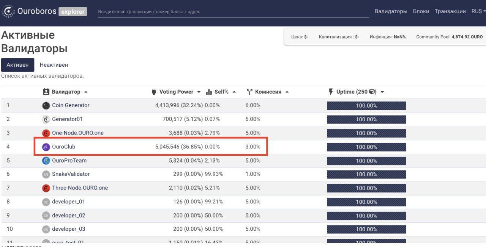Screen dimensions: 486x247
Task: Click the One-Node.OURO.one red avatar icon
Action: [x=46, y=133]
